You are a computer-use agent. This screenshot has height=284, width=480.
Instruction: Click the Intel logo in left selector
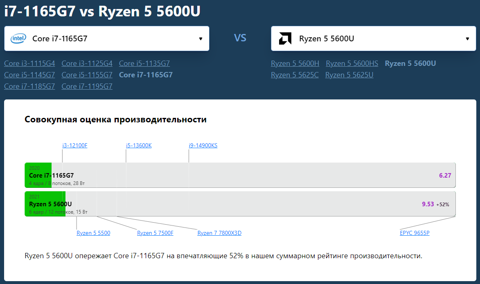click(x=18, y=38)
